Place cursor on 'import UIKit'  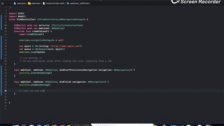click(16, 13)
